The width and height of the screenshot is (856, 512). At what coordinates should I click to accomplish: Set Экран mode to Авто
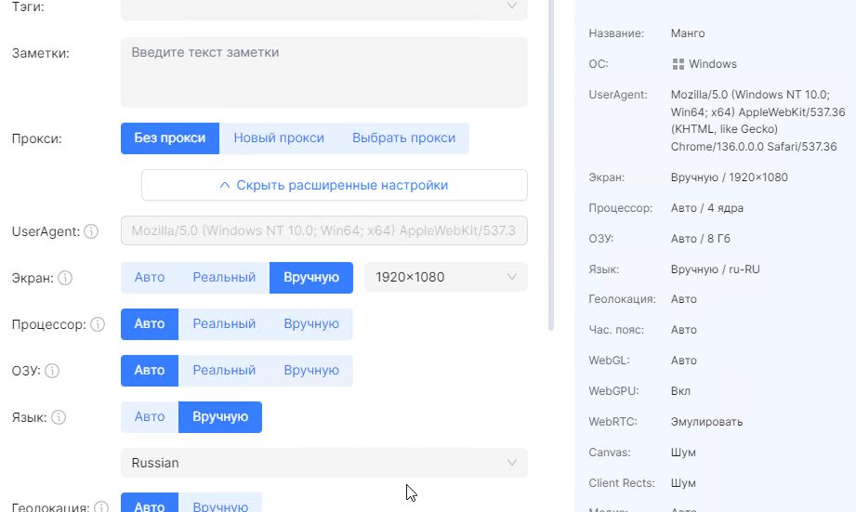coord(150,277)
